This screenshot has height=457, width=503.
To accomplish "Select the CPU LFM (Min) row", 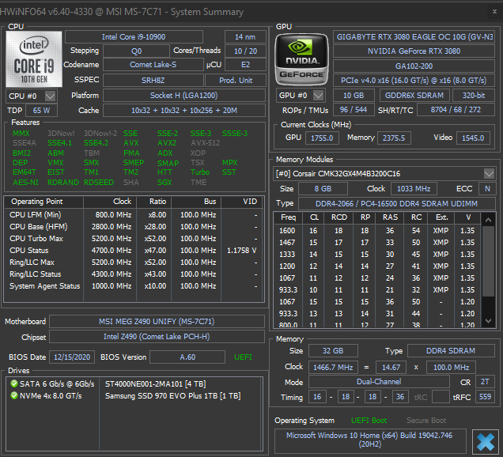I will click(x=134, y=214).
